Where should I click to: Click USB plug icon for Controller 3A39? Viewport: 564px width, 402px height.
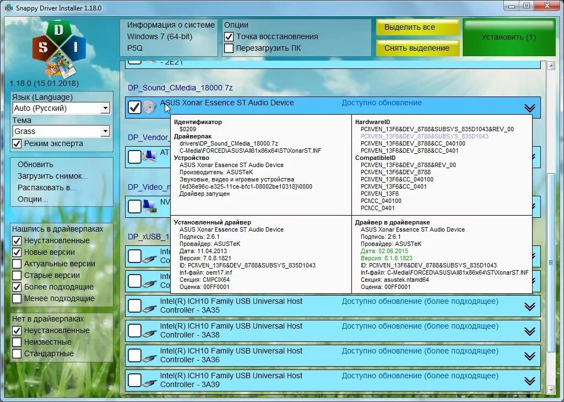coord(150,383)
